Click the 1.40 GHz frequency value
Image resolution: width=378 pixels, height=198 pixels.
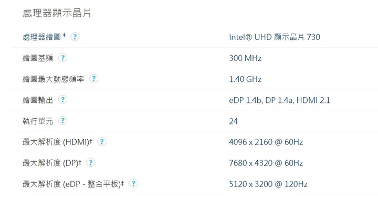pyautogui.click(x=245, y=79)
